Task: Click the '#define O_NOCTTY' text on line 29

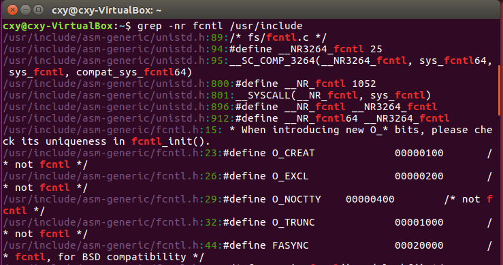Action: [272, 199]
